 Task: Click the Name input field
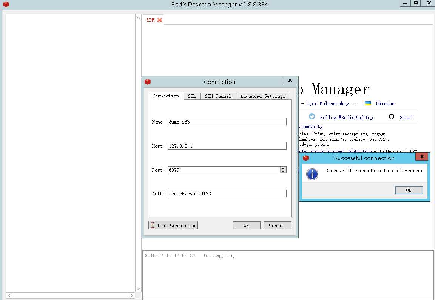pyautogui.click(x=227, y=122)
